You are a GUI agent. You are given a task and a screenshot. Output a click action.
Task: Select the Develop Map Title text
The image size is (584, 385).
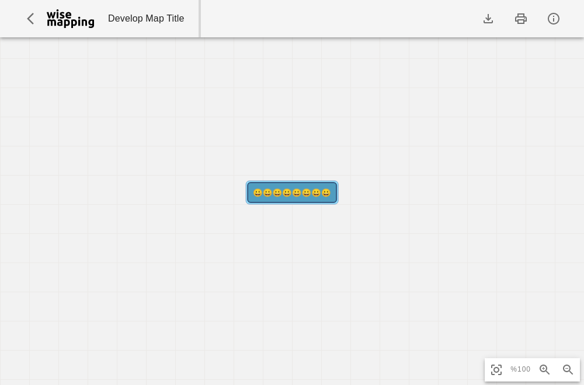point(146,19)
